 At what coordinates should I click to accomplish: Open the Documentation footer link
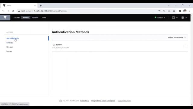[x=124, y=101]
